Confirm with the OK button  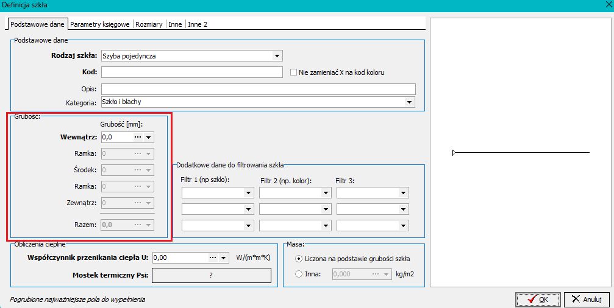[x=537, y=299]
